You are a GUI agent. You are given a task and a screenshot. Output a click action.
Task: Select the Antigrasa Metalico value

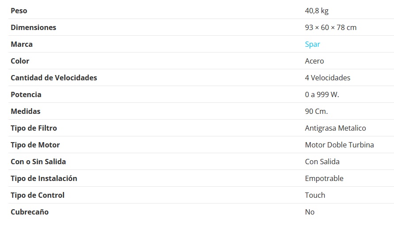click(336, 128)
